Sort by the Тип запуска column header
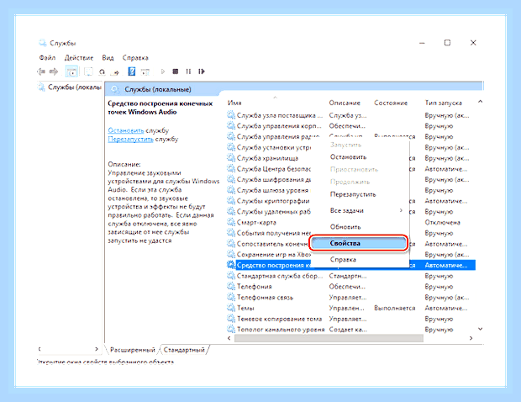This screenshot has width=521, height=402. click(x=443, y=103)
